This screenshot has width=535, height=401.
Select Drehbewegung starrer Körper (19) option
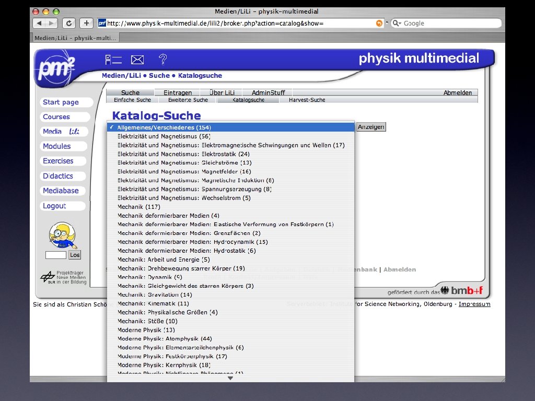pos(230,268)
